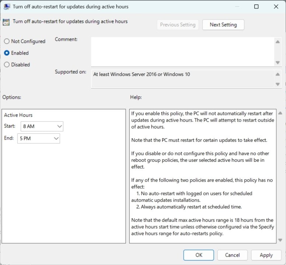286x265 pixels.
Task: Close the policy dialog window
Action: point(276,7)
